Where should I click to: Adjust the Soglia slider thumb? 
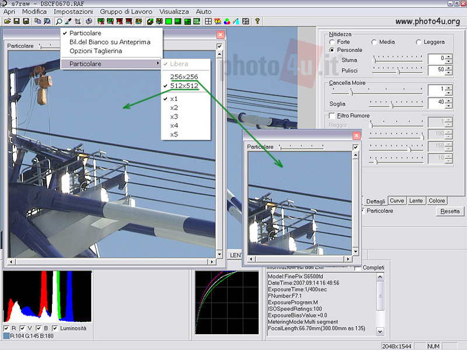coord(391,105)
